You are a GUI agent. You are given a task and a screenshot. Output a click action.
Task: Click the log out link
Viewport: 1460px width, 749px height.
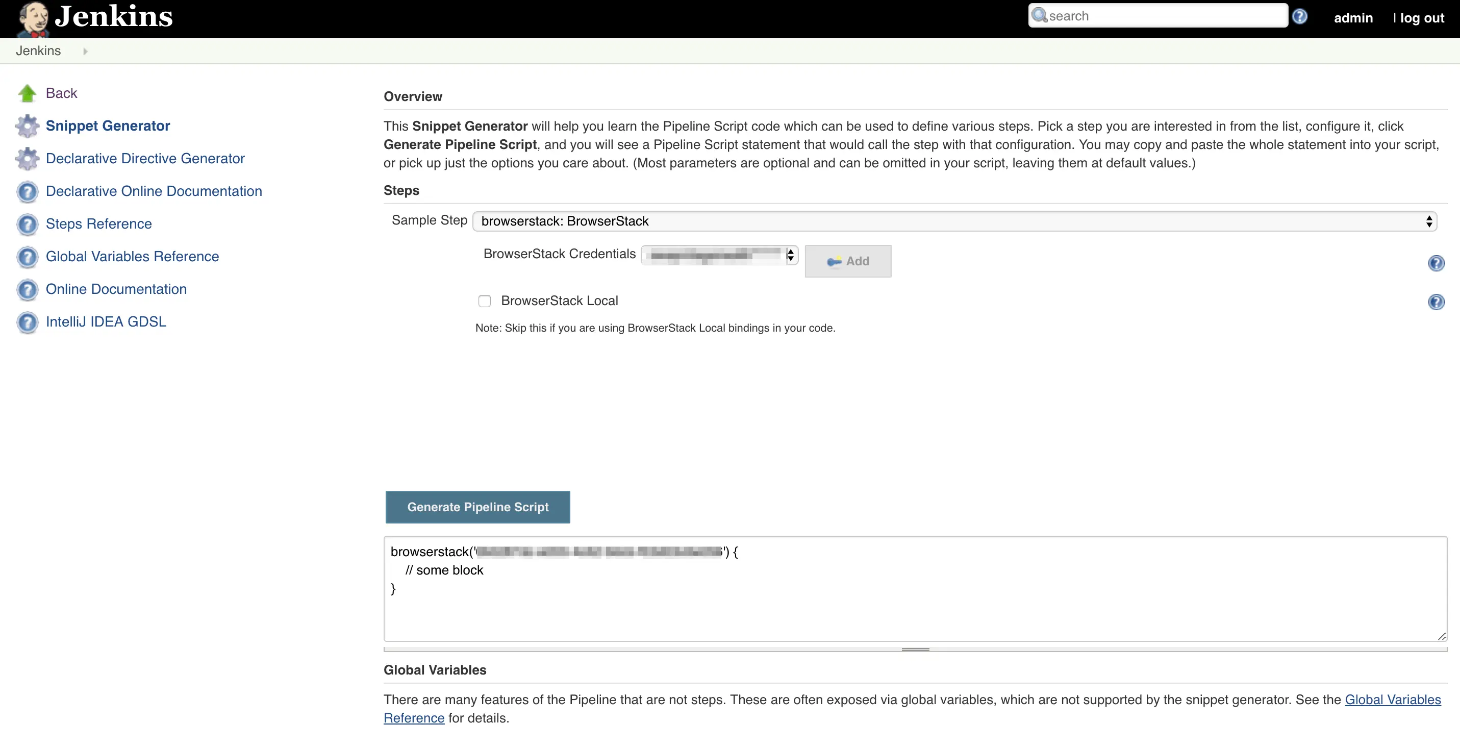coord(1421,17)
